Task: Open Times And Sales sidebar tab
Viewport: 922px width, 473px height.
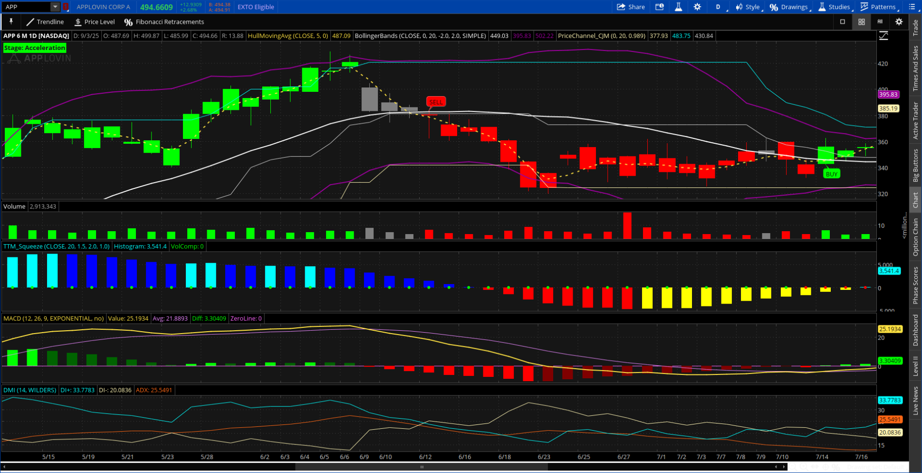Action: pyautogui.click(x=915, y=68)
